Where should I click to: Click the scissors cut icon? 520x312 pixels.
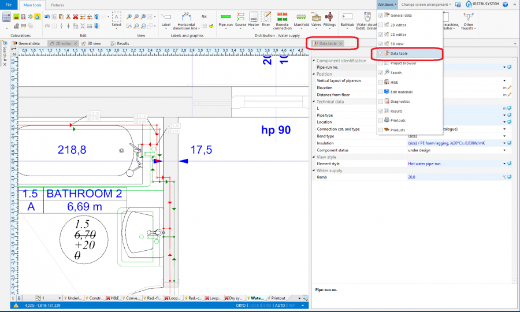pyautogui.click(x=68, y=17)
